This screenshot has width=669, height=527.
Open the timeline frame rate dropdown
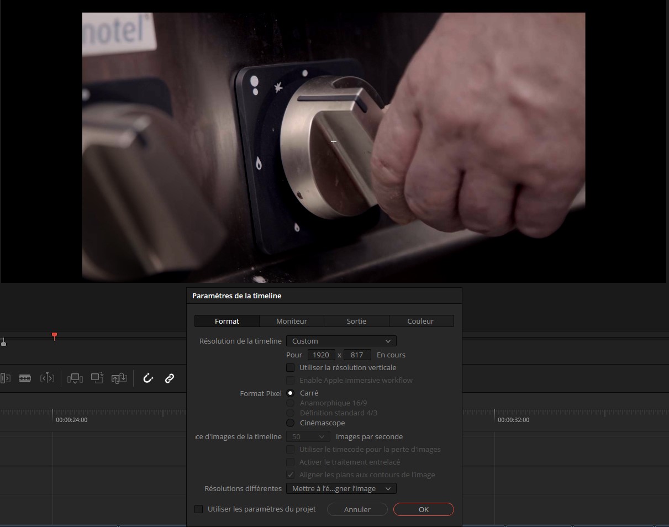(x=308, y=437)
